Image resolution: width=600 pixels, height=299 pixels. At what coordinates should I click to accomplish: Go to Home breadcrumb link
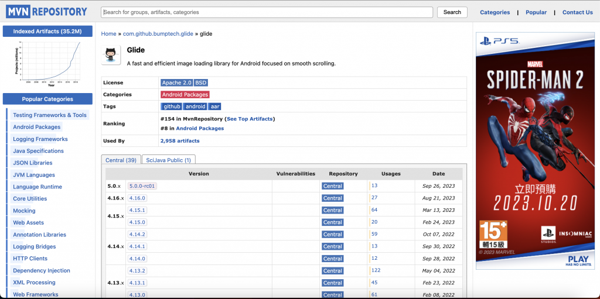click(x=108, y=34)
